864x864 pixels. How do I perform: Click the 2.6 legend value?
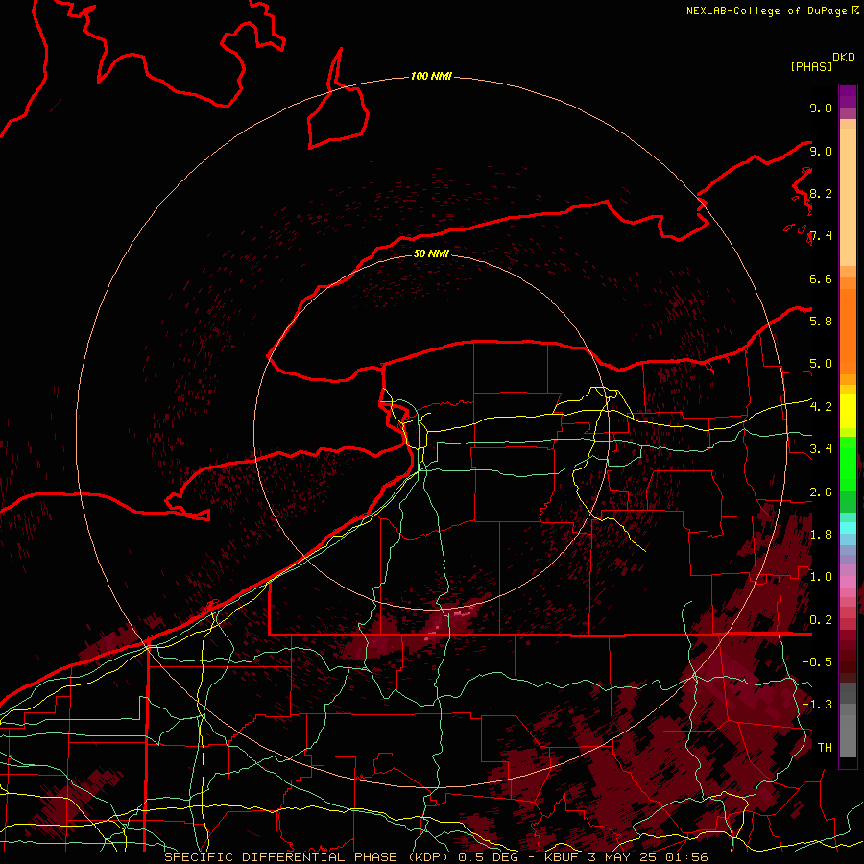click(x=821, y=492)
